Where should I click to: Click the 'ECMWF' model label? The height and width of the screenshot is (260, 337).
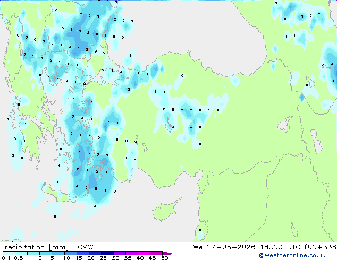[86, 247]
